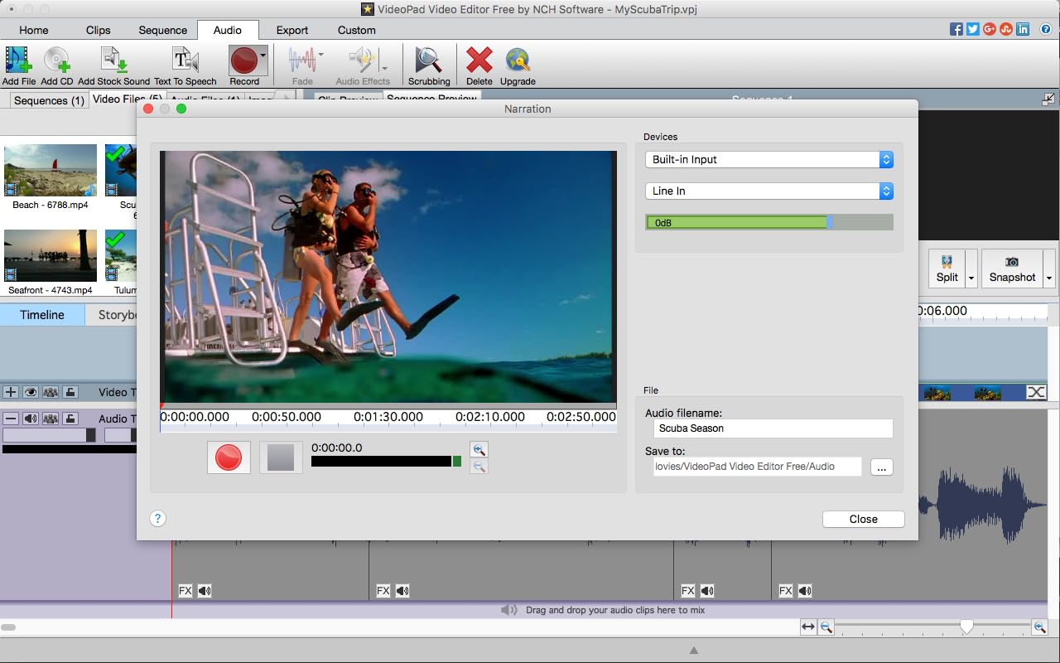Toggle the video track eye visibility icon
Image resolution: width=1060 pixels, height=663 pixels.
click(x=31, y=392)
